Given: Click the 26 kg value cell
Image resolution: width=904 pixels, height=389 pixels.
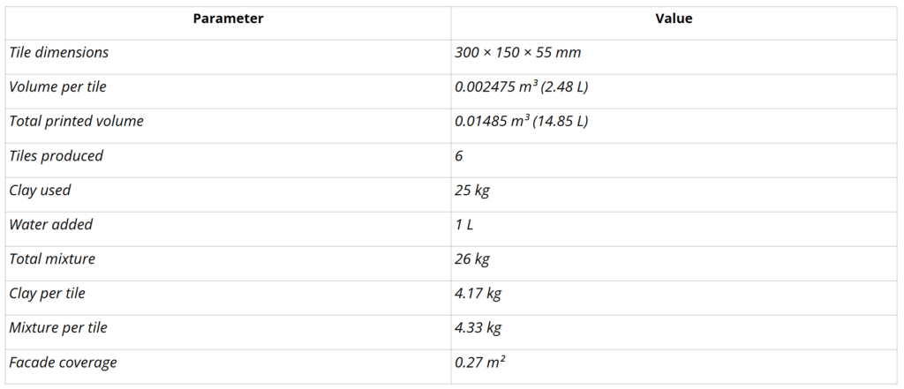Looking at the screenshot, I should tap(471, 258).
